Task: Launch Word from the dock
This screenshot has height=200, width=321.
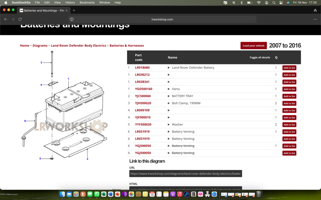Action: (110, 194)
